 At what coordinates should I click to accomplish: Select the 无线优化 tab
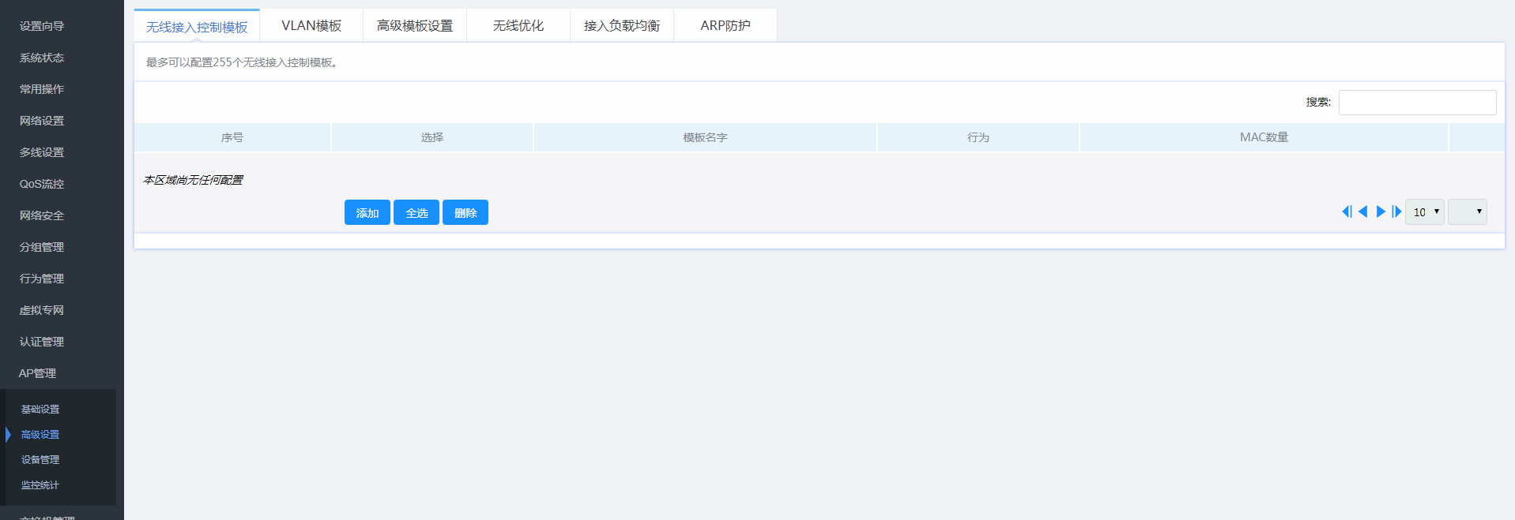tap(518, 26)
